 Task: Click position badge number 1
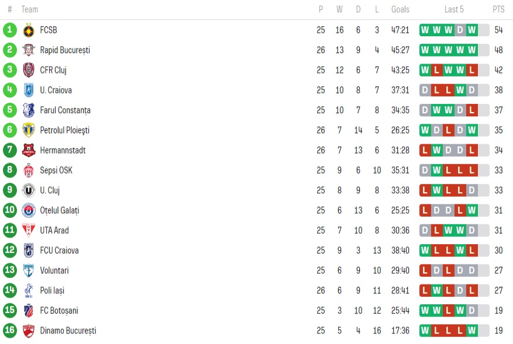(x=9, y=30)
